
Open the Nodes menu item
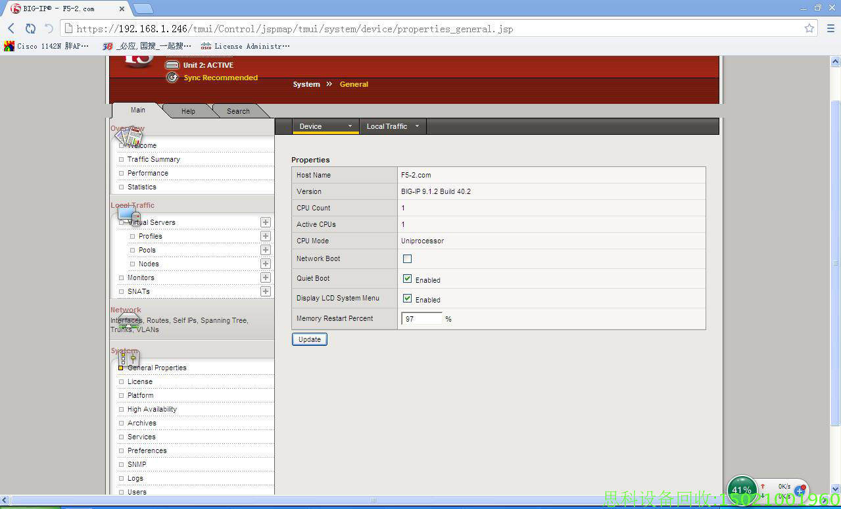click(149, 264)
